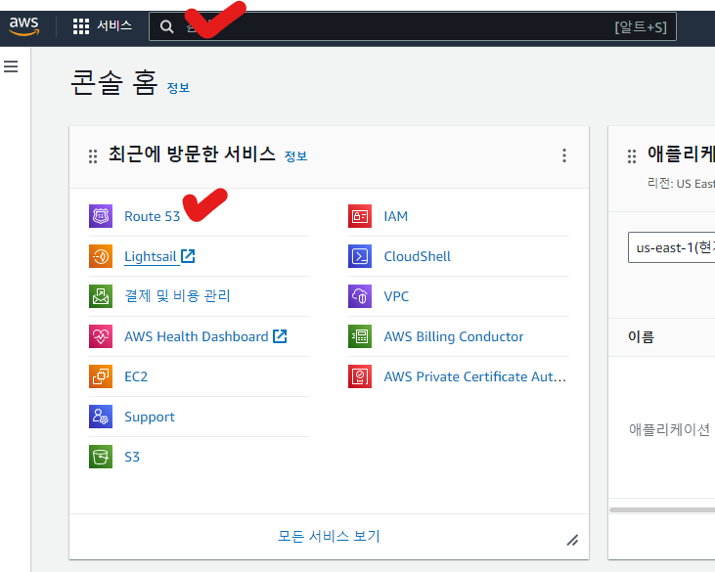The height and width of the screenshot is (572, 715).
Task: Click the Support service icon
Action: pos(101,417)
